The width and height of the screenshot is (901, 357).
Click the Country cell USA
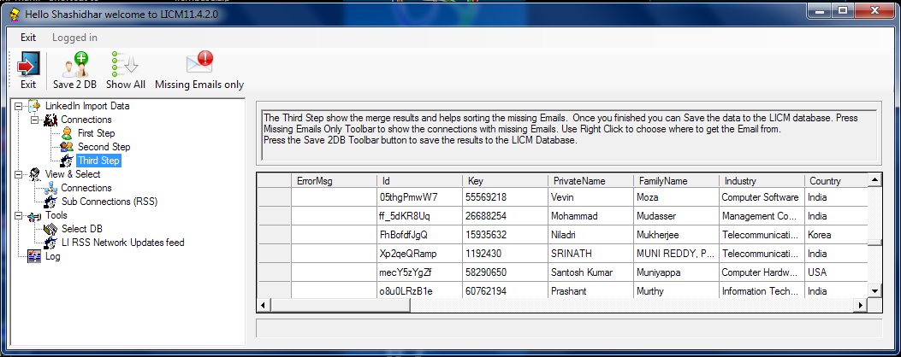pos(836,272)
